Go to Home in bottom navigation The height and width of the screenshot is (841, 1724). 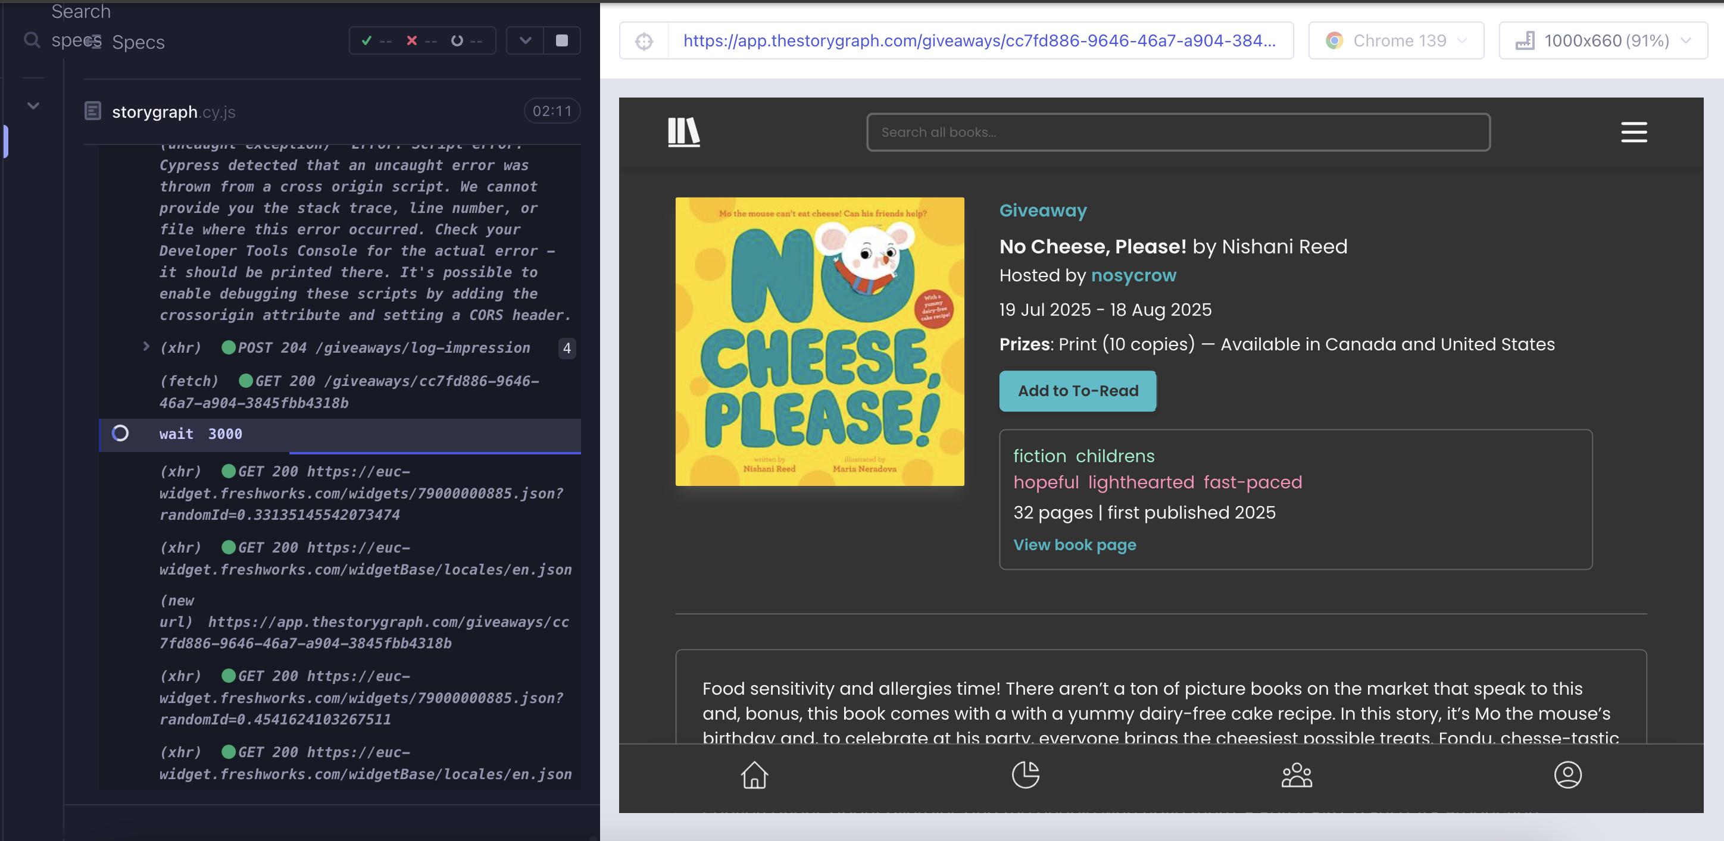click(754, 775)
